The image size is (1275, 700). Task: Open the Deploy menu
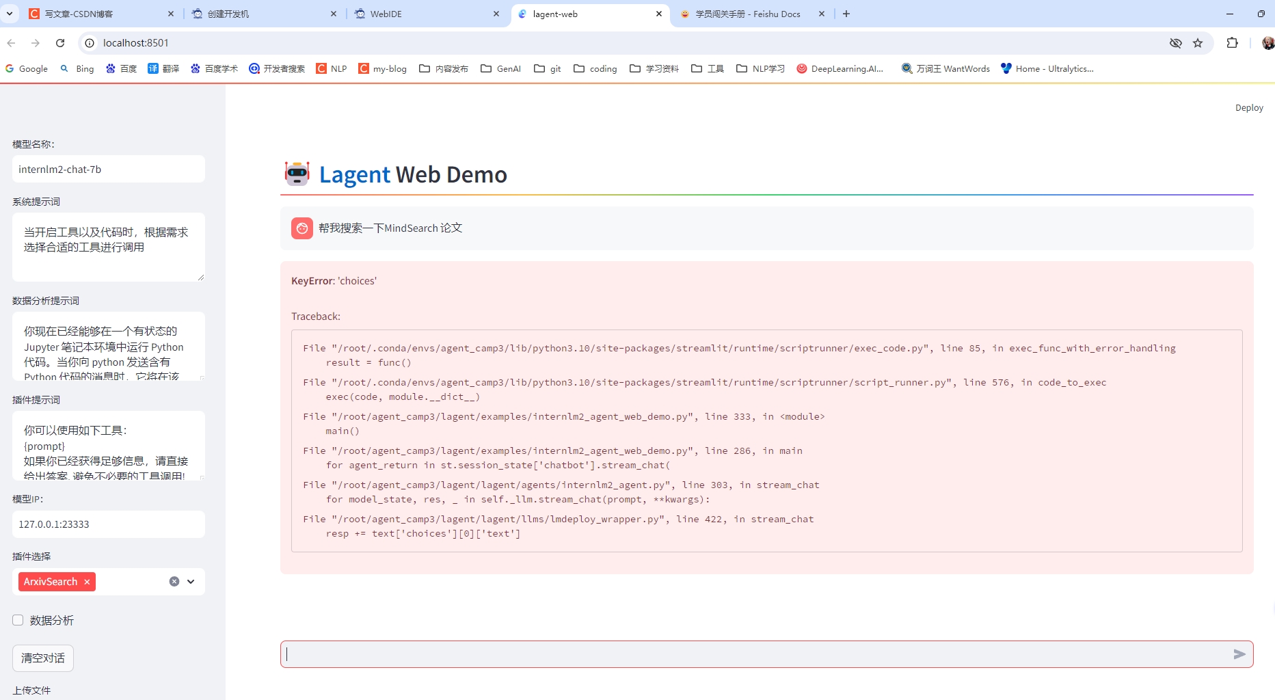click(1249, 108)
